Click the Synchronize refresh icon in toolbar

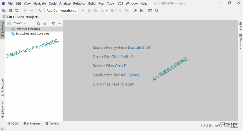[17, 11]
